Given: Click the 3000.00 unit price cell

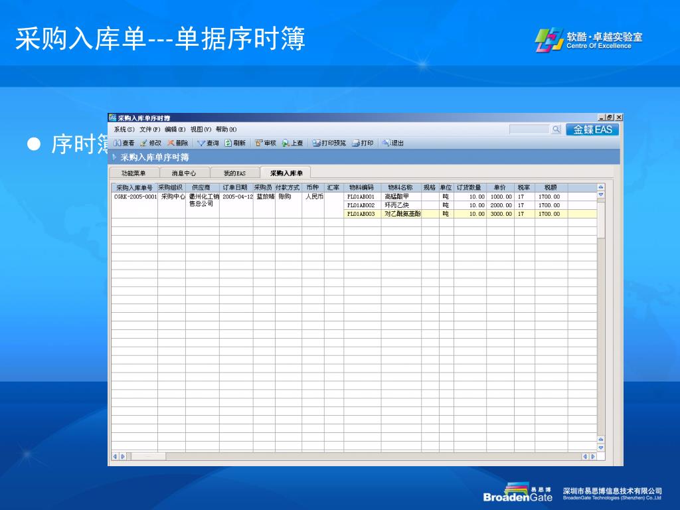Looking at the screenshot, I should pyautogui.click(x=500, y=214).
